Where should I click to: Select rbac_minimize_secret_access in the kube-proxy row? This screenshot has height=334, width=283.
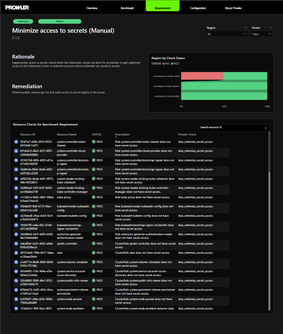coord(195,197)
